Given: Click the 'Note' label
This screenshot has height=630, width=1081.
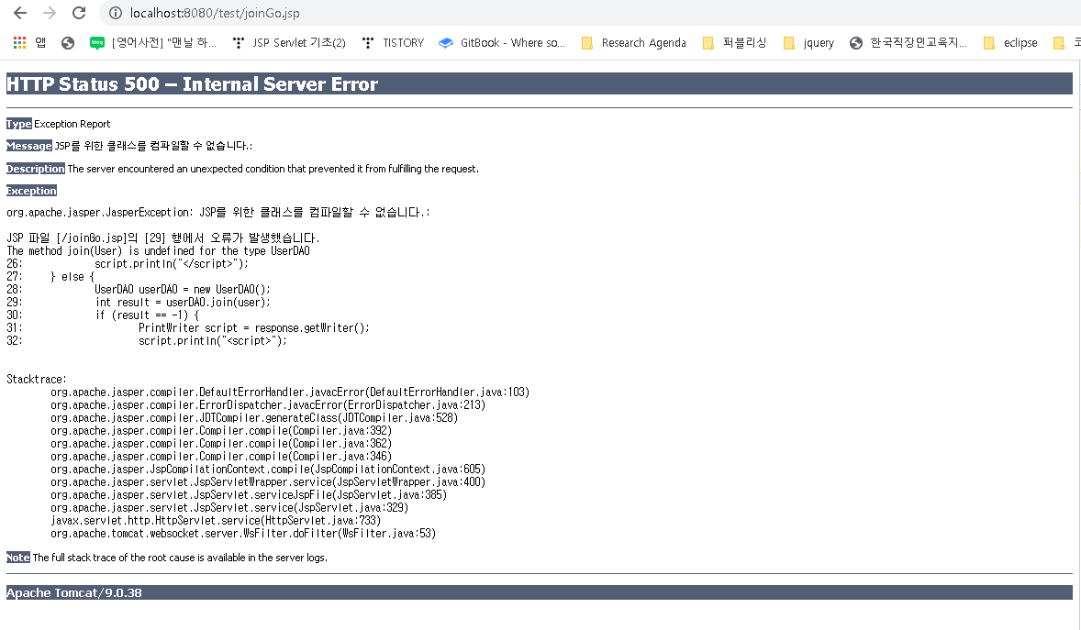Looking at the screenshot, I should coord(18,558).
